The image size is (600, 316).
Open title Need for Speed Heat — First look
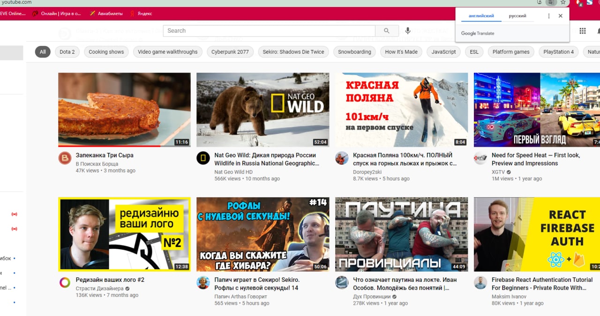(536, 159)
